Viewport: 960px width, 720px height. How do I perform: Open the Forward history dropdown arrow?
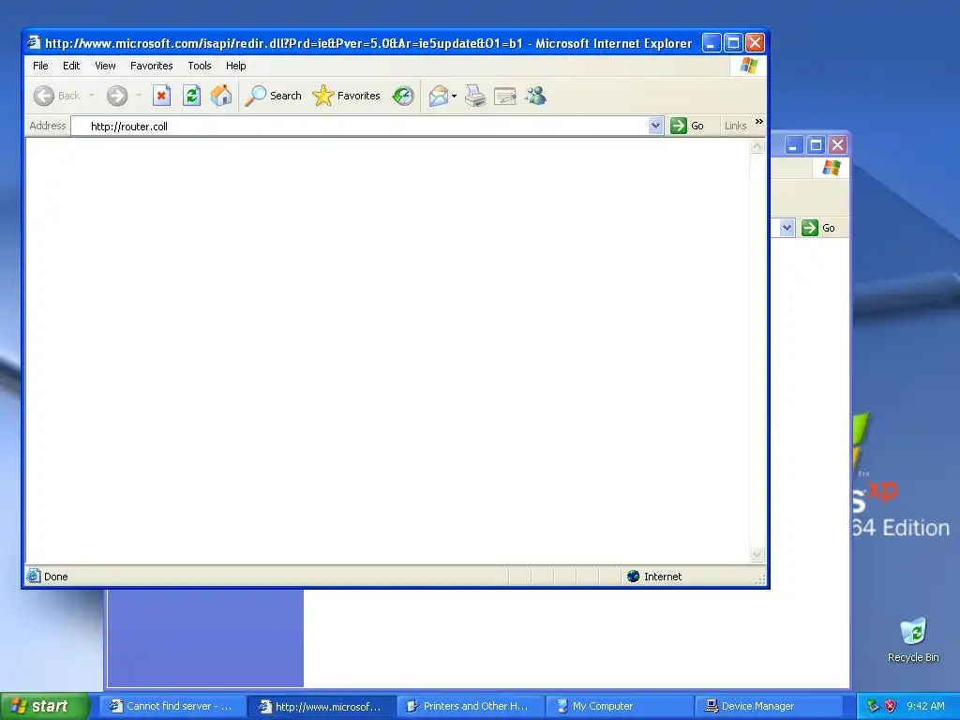139,96
